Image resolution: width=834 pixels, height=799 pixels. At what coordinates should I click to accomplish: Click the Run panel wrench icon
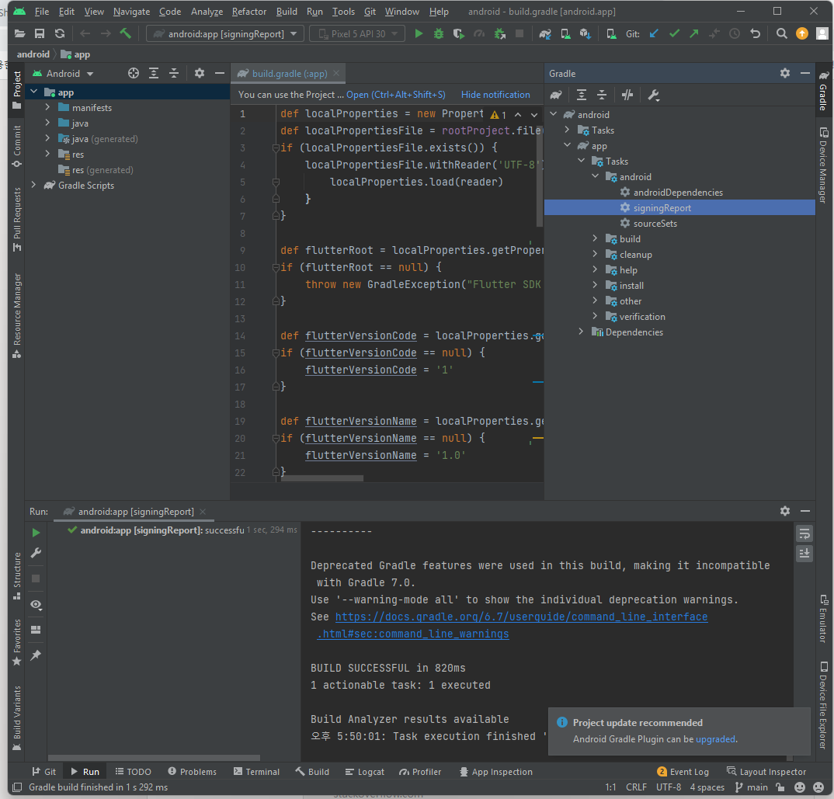[36, 553]
